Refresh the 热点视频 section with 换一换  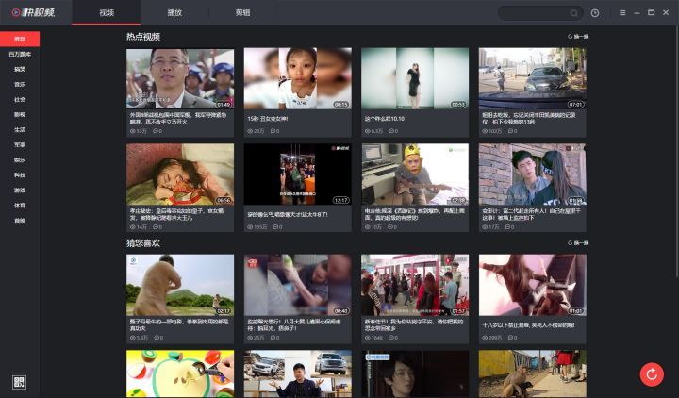point(578,37)
